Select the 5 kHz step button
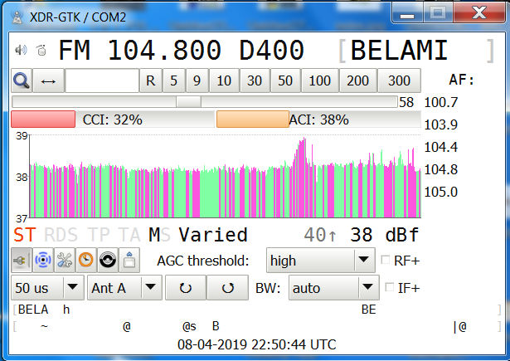 173,80
